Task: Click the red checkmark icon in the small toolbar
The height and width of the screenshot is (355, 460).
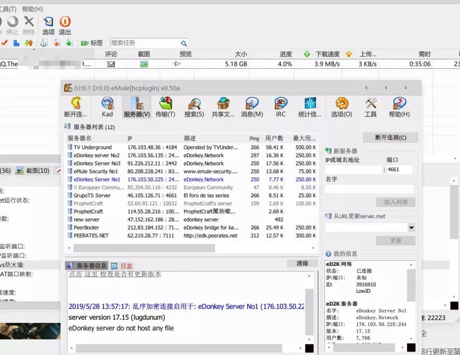Action: tap(4, 43)
